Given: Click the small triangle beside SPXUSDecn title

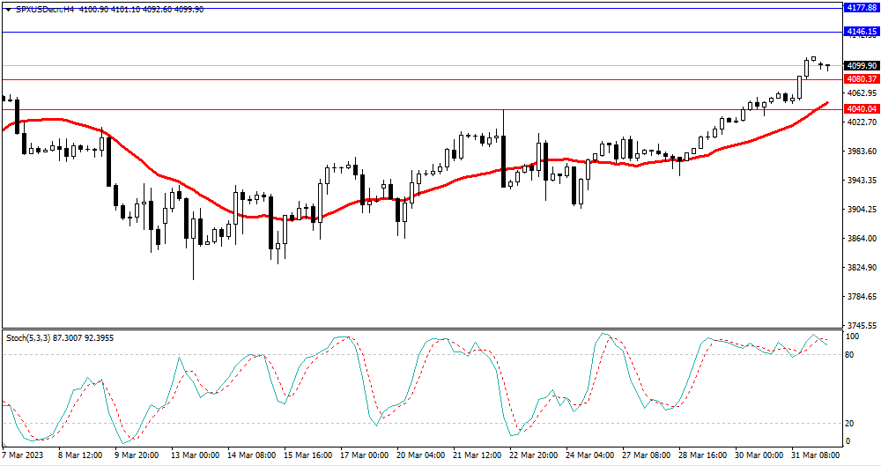Looking at the screenshot, I should [x=8, y=10].
